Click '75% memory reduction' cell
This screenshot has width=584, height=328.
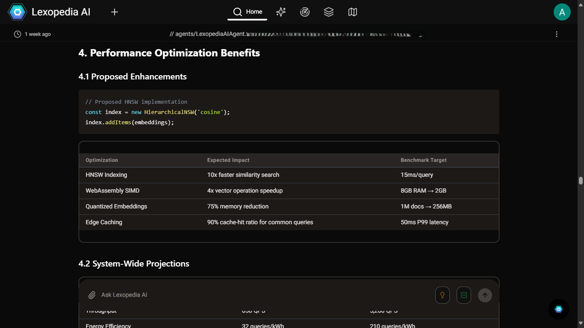[238, 206]
